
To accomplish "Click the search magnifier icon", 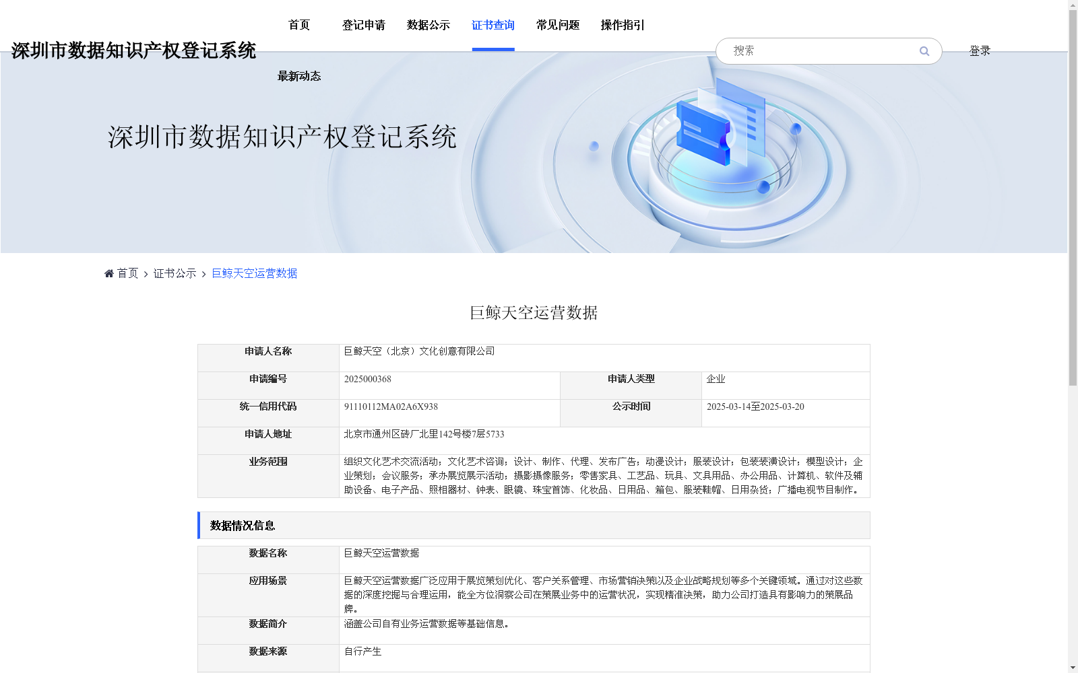I will coord(924,51).
